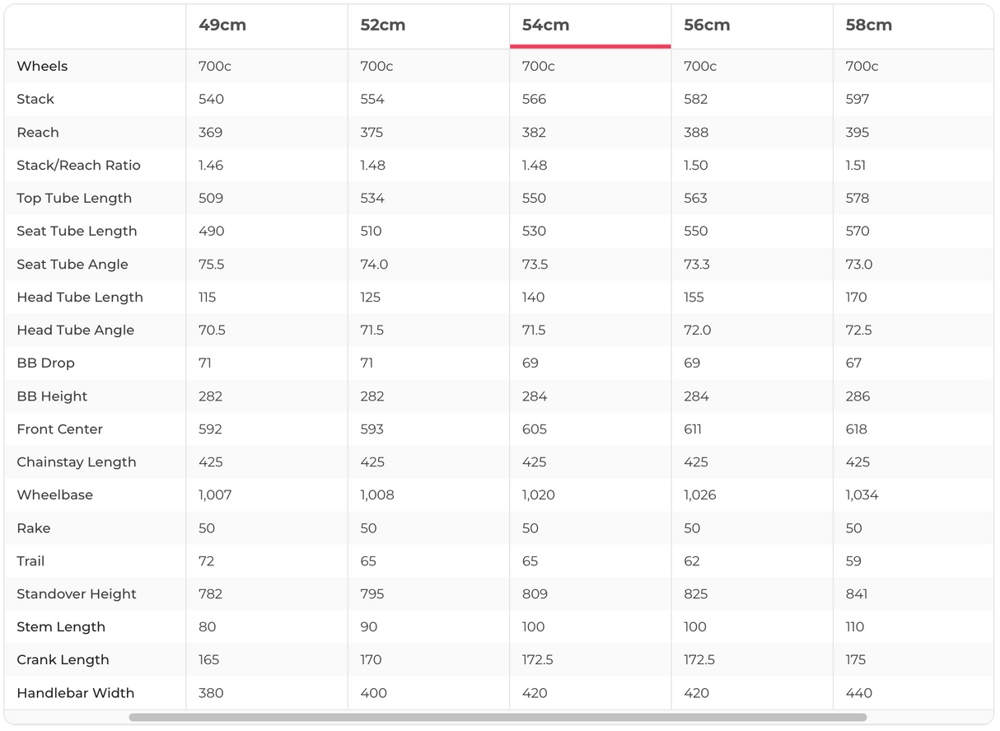
Task: Click the highlighted 54cm column header
Action: pyautogui.click(x=545, y=25)
